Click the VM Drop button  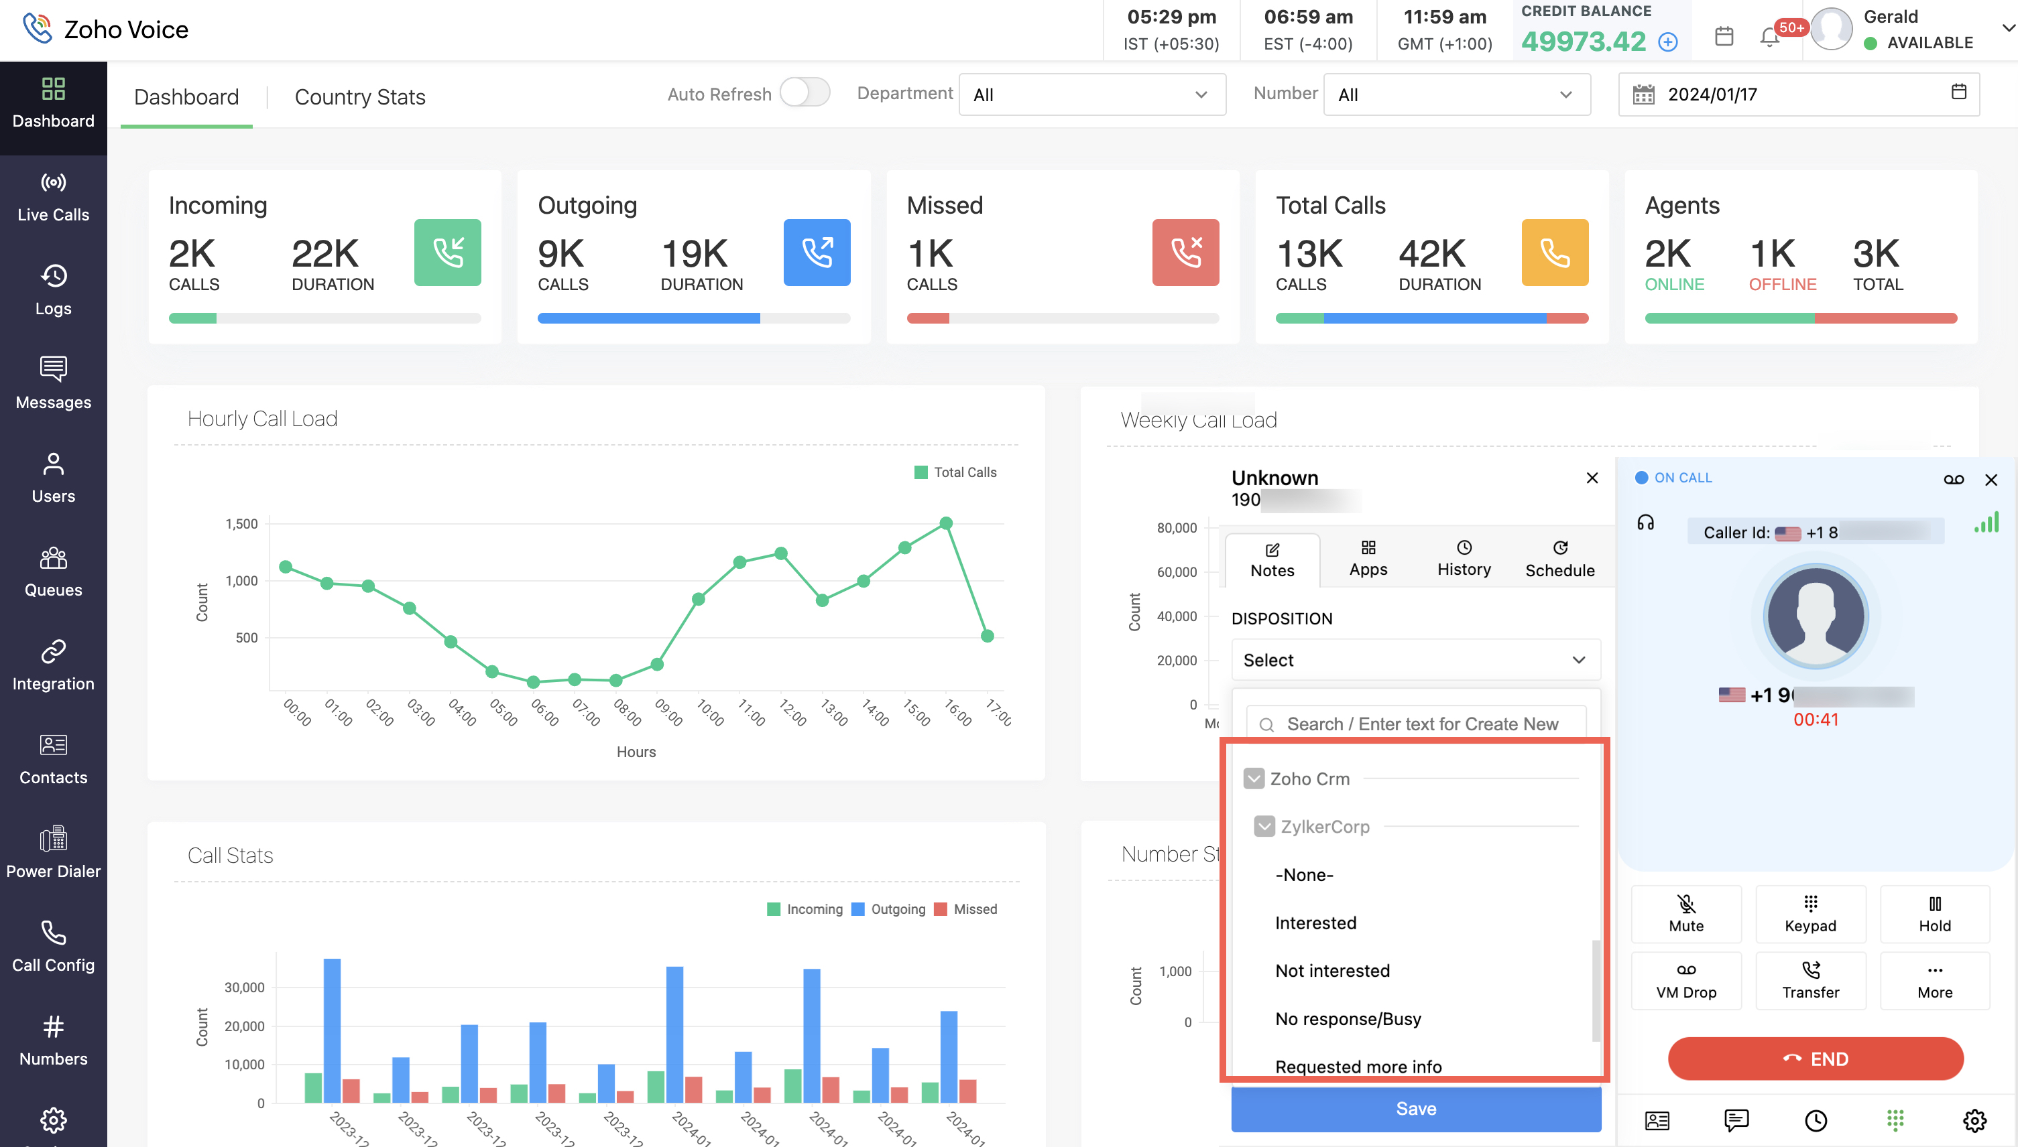click(1685, 980)
